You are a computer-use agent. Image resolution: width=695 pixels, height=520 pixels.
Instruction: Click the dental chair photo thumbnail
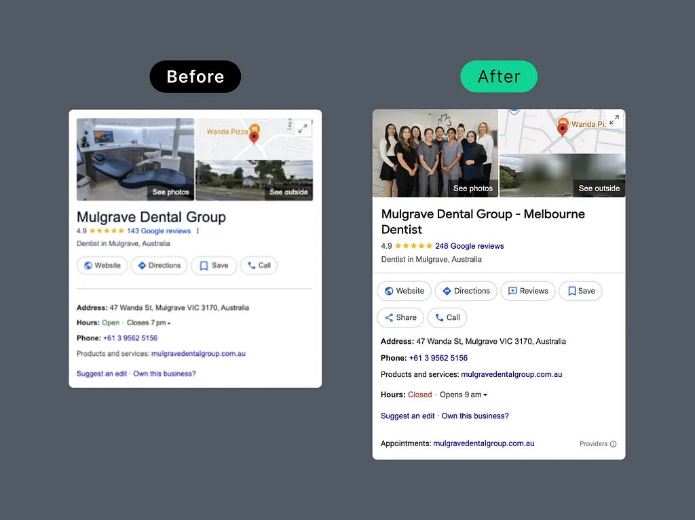[135, 159]
